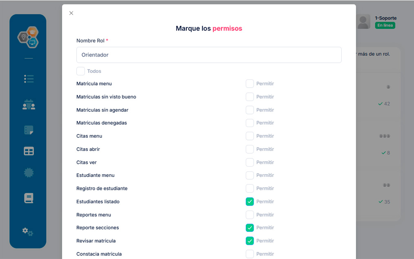Check Permitir for Constacia matricula
The height and width of the screenshot is (259, 414).
tap(249, 254)
